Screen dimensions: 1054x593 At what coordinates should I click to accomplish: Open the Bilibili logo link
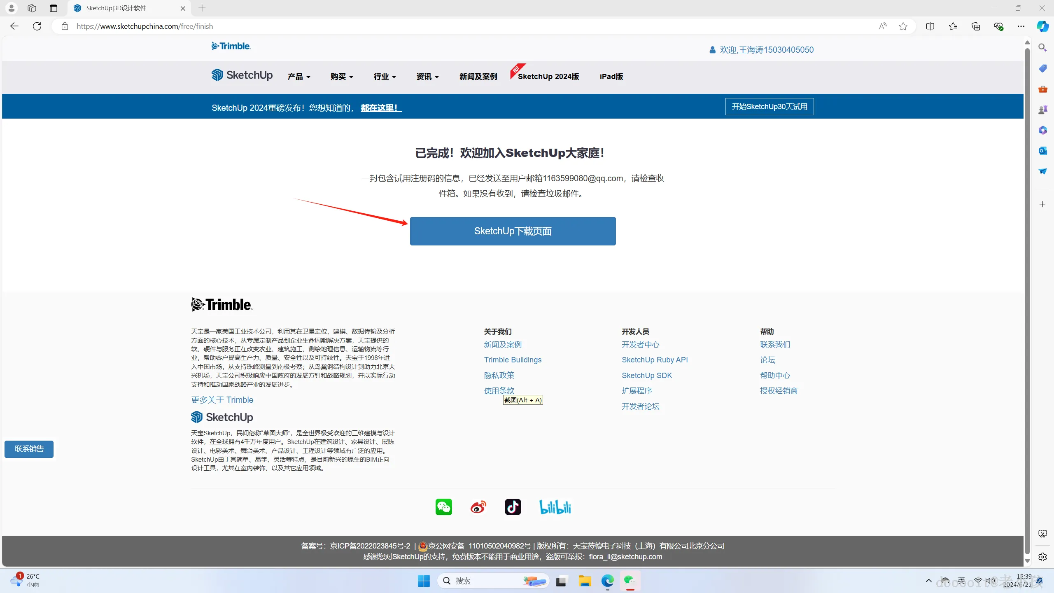555,507
